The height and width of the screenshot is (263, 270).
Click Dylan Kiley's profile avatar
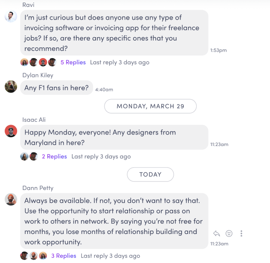[11, 87]
